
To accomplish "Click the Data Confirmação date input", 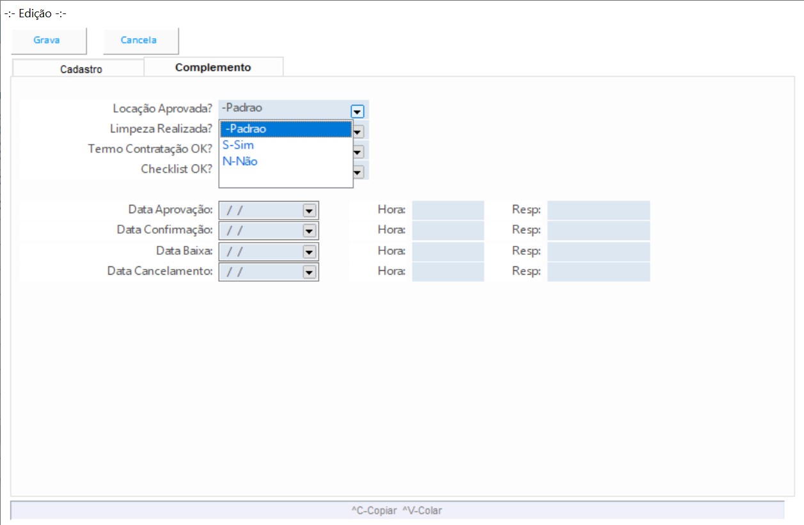I will point(260,230).
